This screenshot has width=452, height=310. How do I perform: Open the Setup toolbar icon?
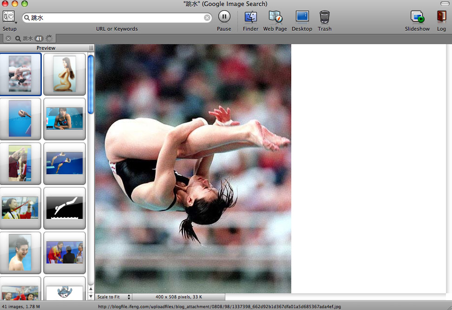[9, 17]
